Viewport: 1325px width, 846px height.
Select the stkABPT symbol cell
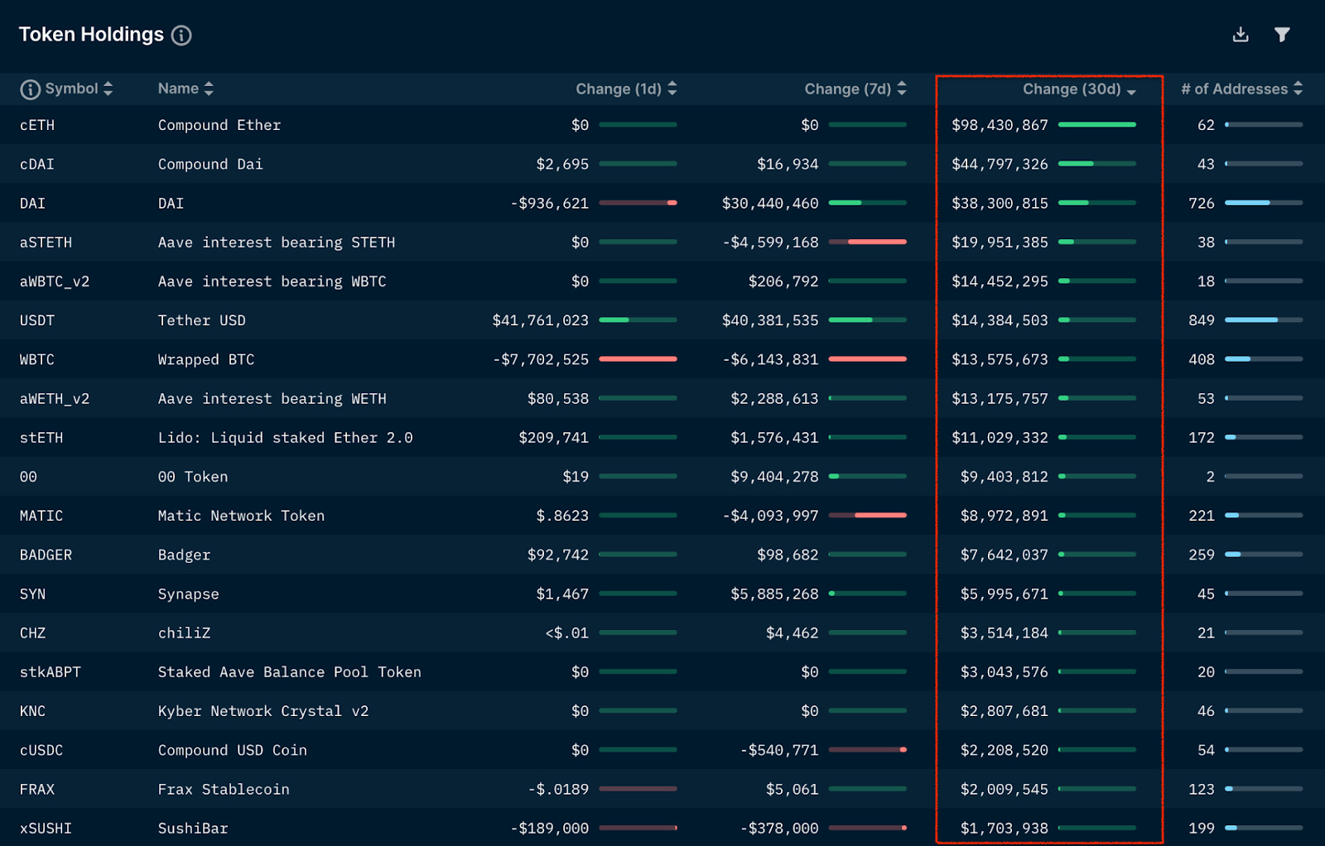51,672
